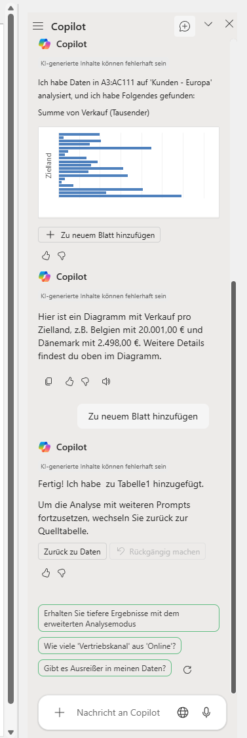The width and height of the screenshot is (247, 738).
Task: Click the globe icon in message box
Action: click(x=183, y=712)
